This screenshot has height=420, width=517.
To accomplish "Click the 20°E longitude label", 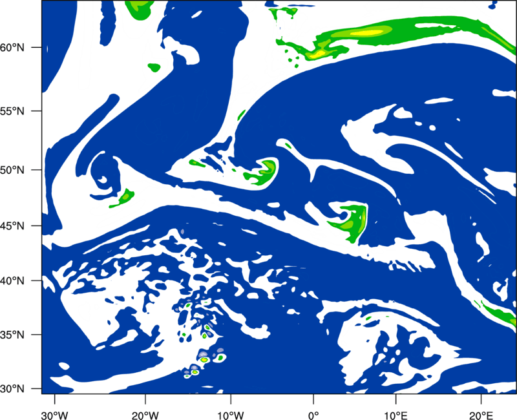I will tap(481, 415).
